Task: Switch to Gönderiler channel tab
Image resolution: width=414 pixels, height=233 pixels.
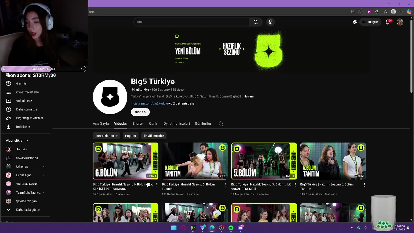Action: point(203,124)
